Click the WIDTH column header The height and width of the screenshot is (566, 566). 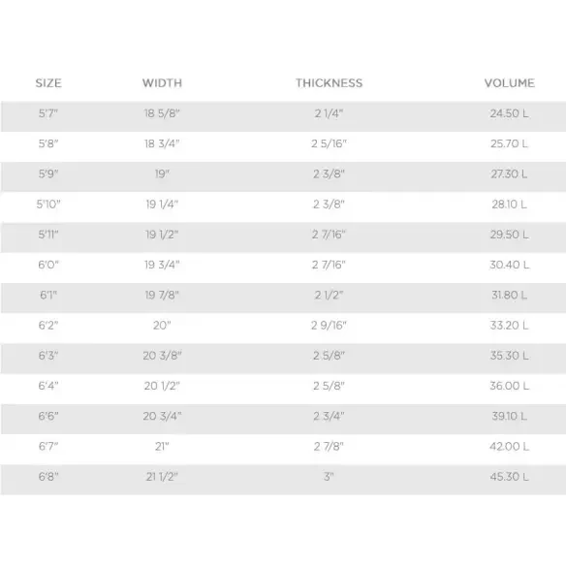click(162, 83)
